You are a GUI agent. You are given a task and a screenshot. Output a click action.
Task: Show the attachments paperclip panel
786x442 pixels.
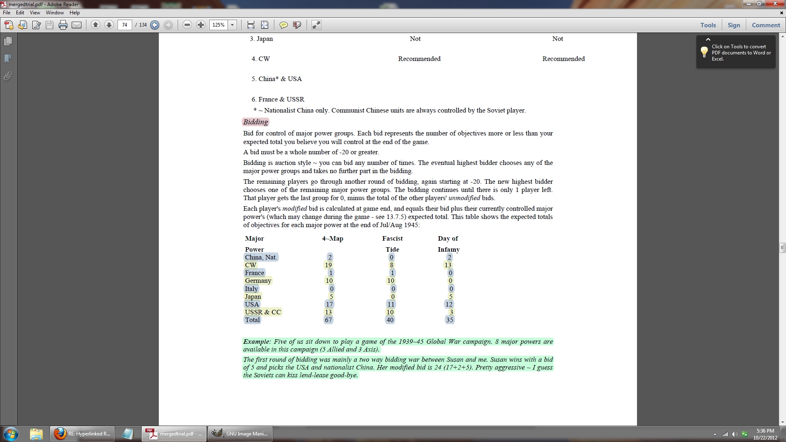[x=8, y=77]
